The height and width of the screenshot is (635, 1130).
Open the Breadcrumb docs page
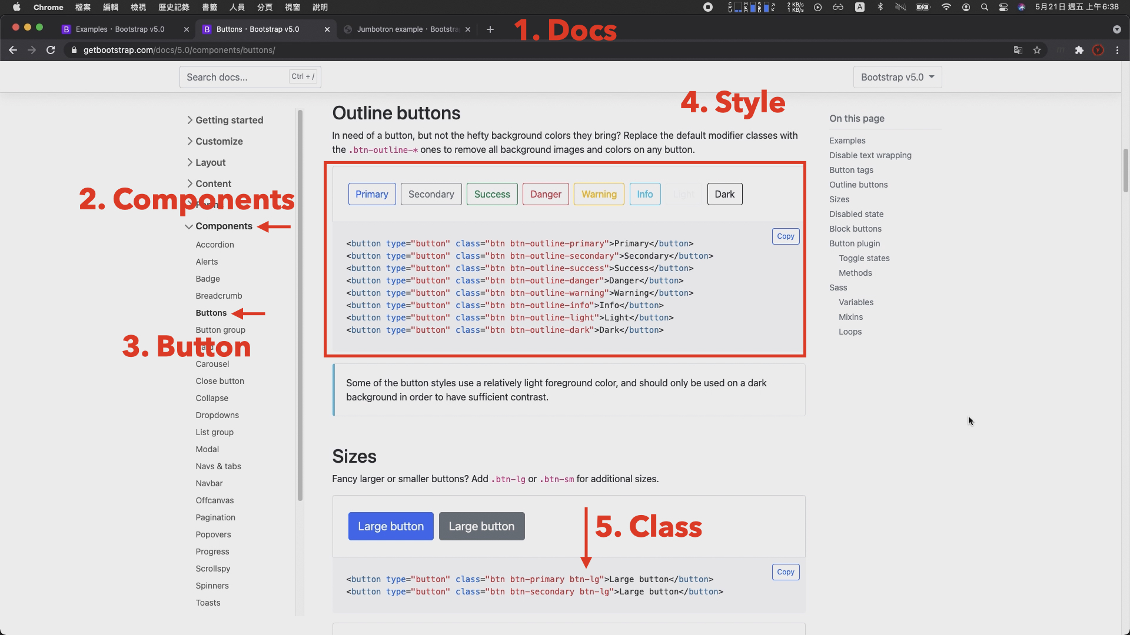(x=219, y=296)
